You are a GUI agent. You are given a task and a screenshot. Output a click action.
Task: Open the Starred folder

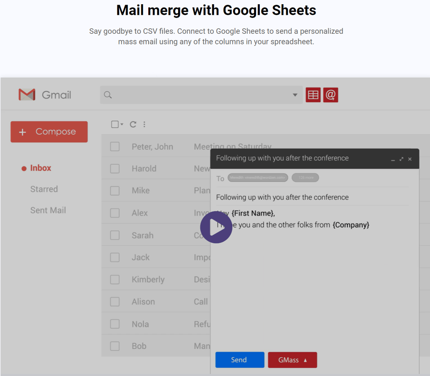point(44,189)
